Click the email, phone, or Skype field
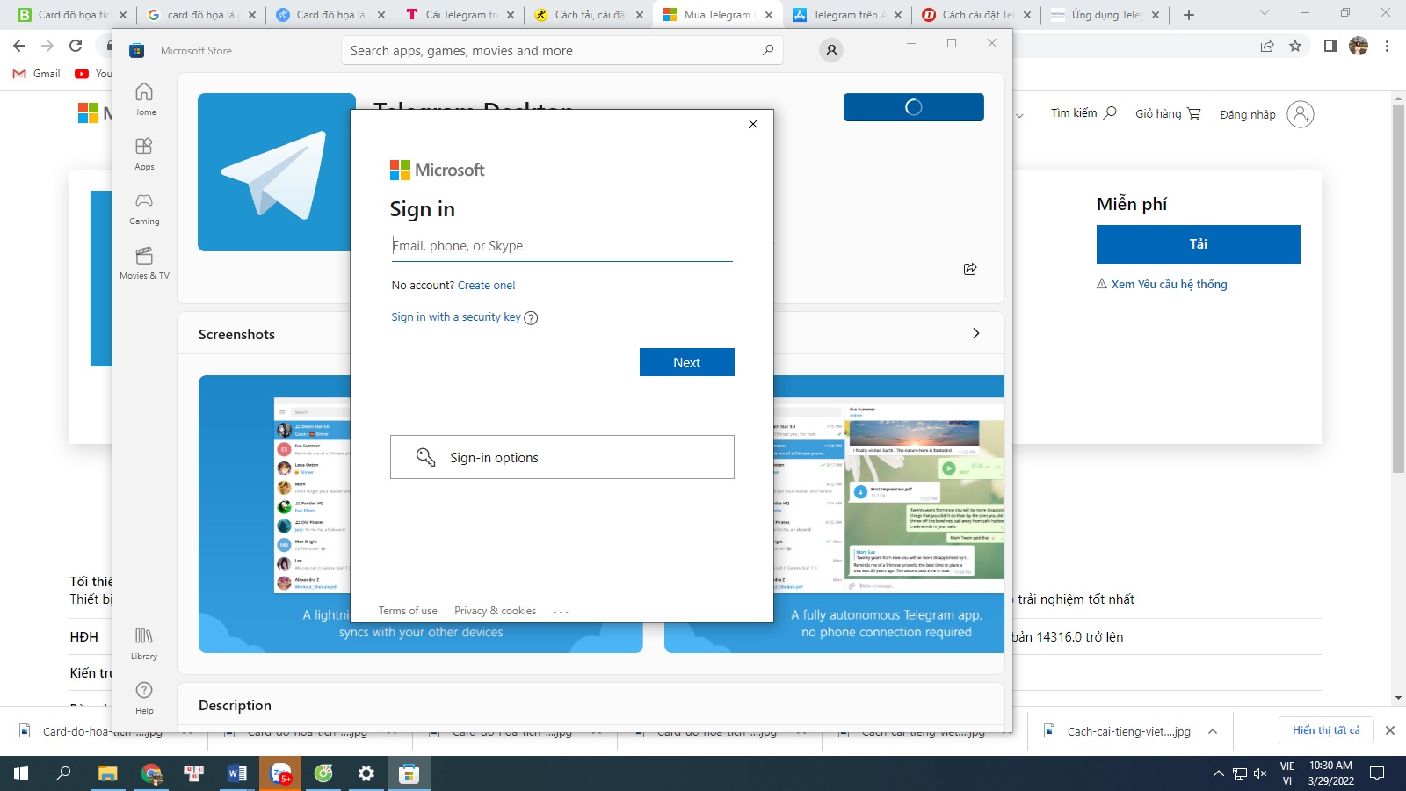 point(562,246)
